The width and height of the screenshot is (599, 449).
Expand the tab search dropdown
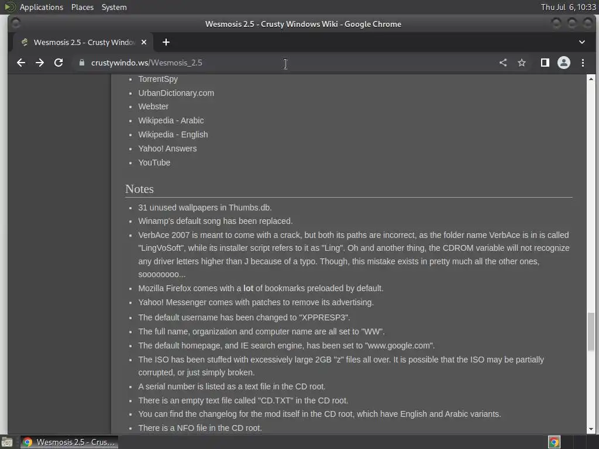[582, 42]
